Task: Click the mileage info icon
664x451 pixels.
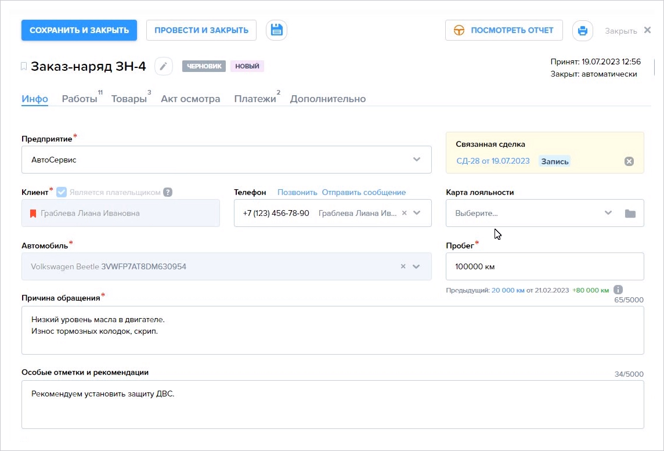Action: pos(618,290)
